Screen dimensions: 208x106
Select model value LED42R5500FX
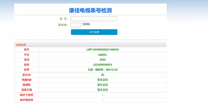point(102,65)
